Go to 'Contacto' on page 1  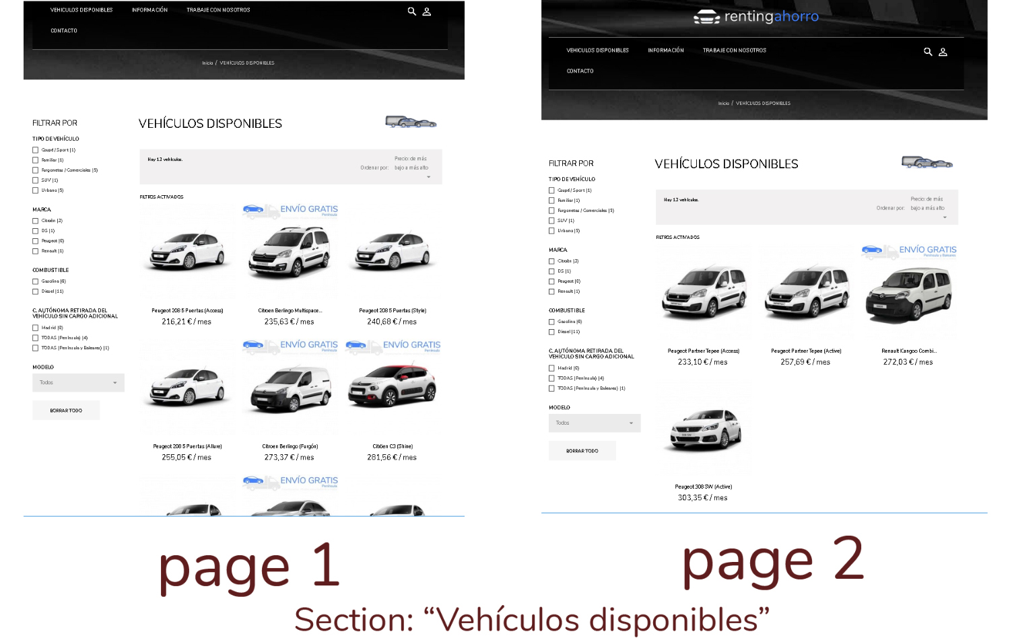(64, 31)
